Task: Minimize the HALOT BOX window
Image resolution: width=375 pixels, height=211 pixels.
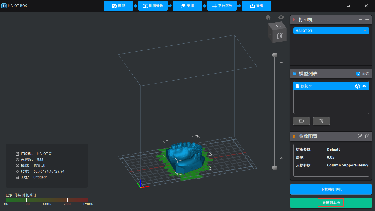Action: (330, 6)
